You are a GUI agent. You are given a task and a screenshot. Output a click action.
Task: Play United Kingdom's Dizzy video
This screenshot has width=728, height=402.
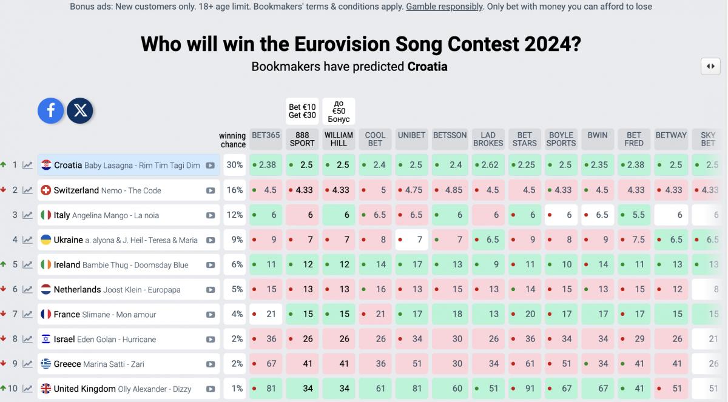(x=211, y=389)
